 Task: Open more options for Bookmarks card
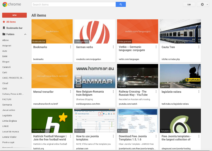[x=70, y=47]
